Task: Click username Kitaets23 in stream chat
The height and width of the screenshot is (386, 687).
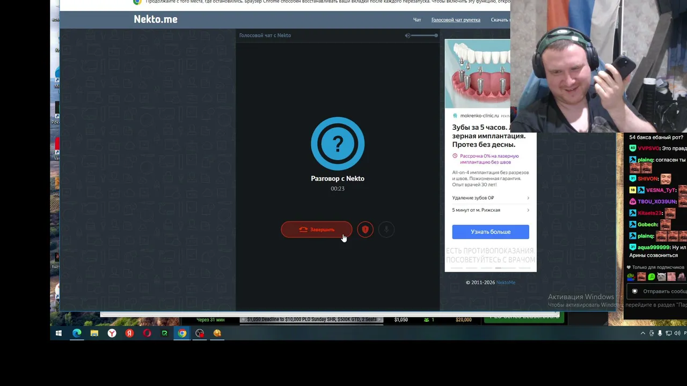Action: [650, 213]
